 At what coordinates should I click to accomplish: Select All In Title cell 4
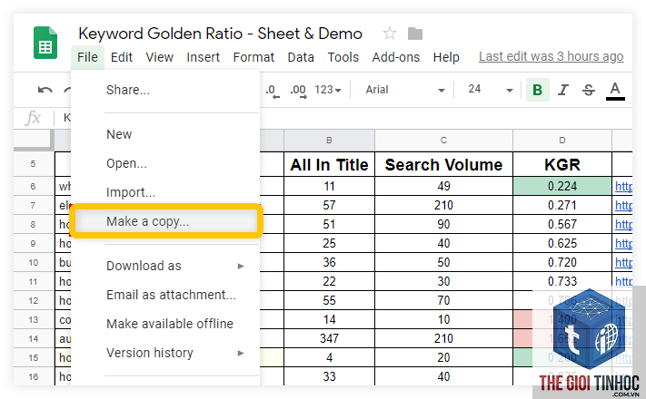point(329,357)
